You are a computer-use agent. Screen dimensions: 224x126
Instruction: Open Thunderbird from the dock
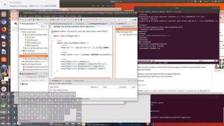tap(4, 37)
